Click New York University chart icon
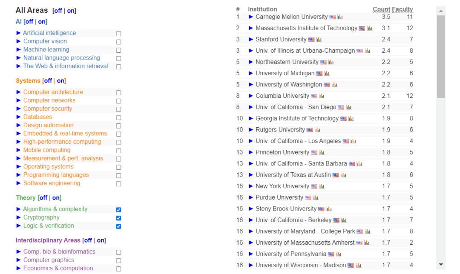Image resolution: width=460 pixels, height=274 pixels. coord(322,186)
